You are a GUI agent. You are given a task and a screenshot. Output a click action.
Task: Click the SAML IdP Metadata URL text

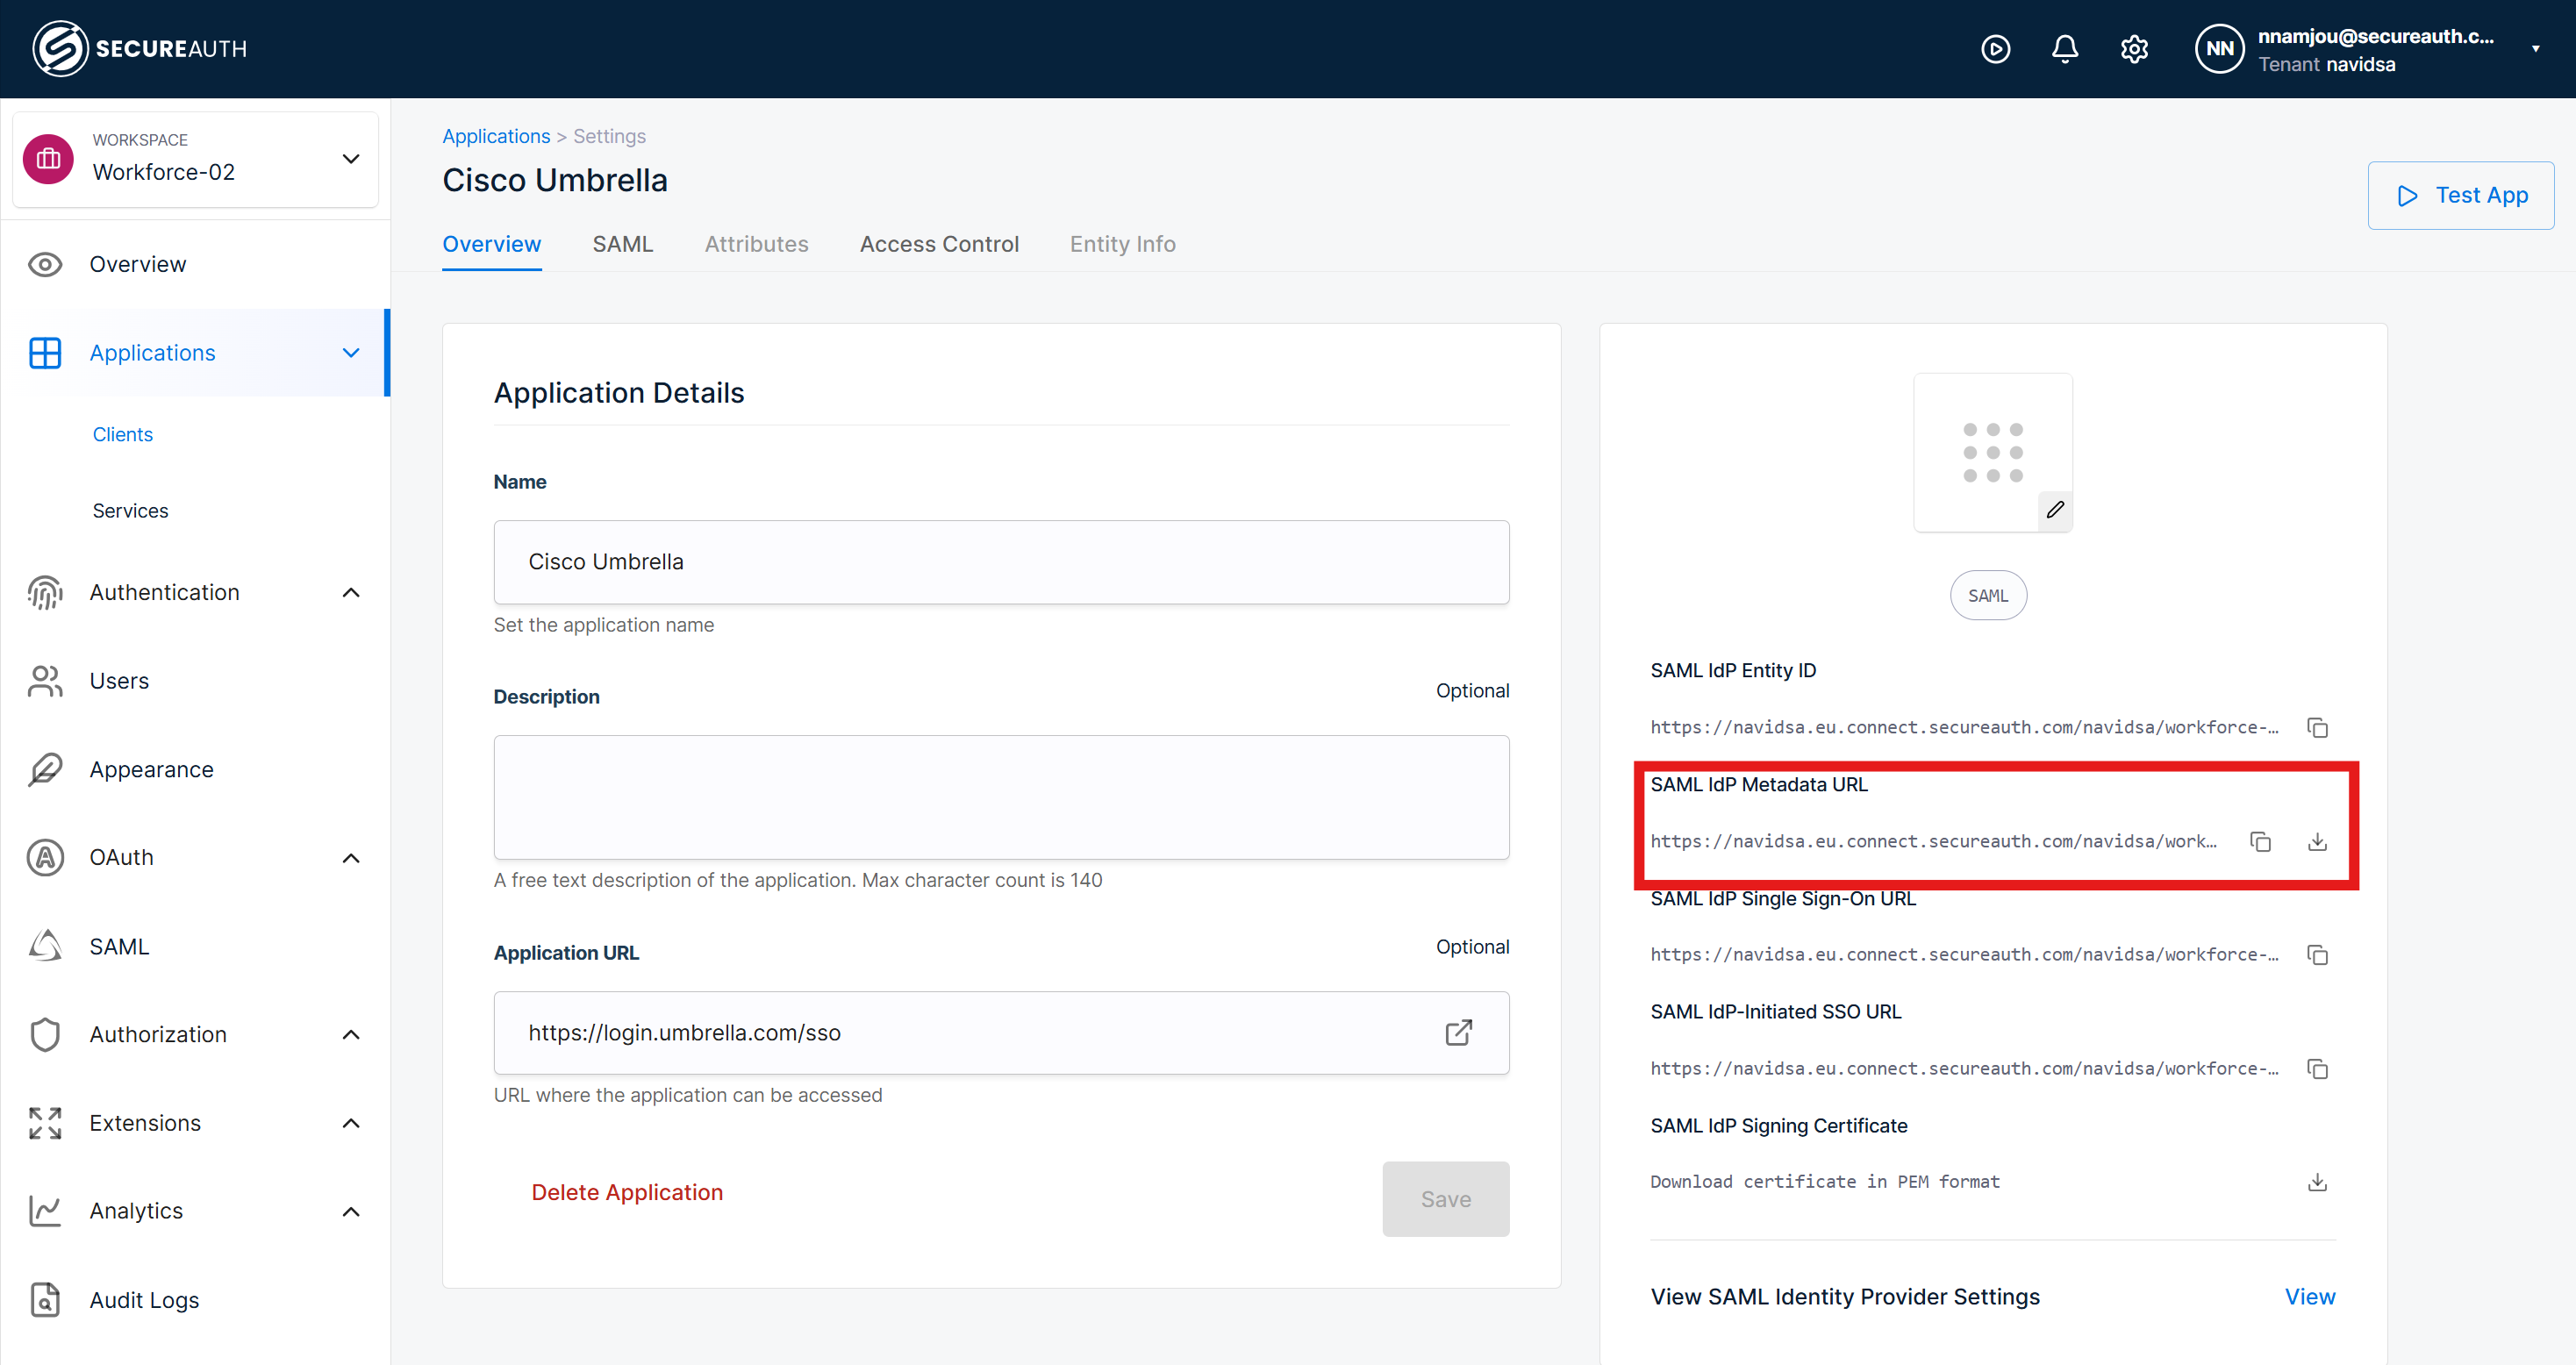pos(1933,841)
